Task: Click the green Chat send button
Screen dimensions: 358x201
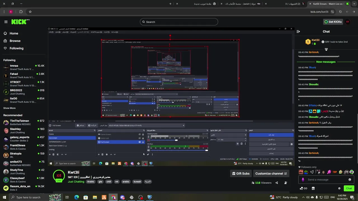Action: (x=349, y=188)
